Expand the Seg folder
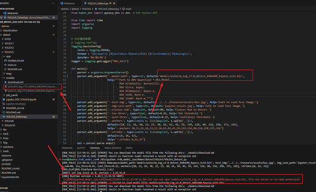Image resolution: width=316 pixels, height=192 pixels. pyautogui.click(x=5, y=143)
